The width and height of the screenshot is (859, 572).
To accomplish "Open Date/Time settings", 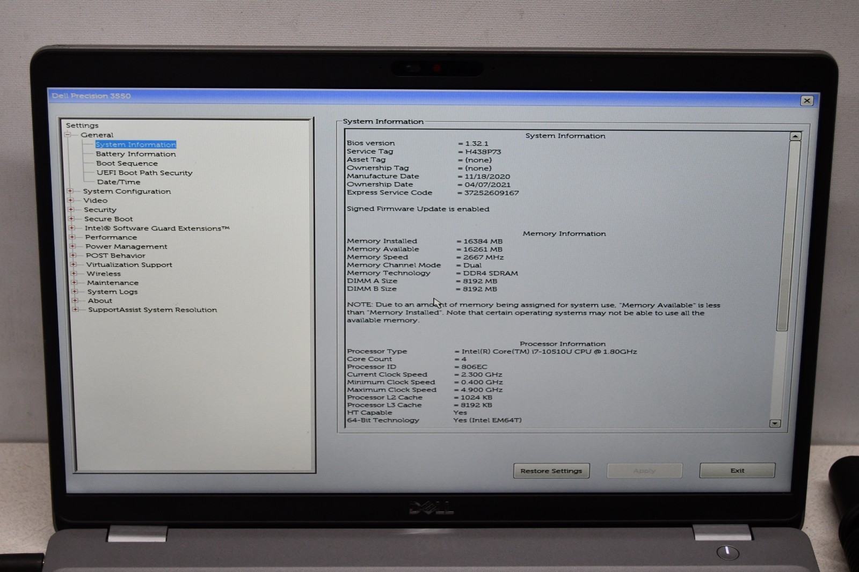I will point(119,182).
